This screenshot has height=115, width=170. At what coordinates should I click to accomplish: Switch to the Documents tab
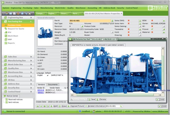(53, 84)
